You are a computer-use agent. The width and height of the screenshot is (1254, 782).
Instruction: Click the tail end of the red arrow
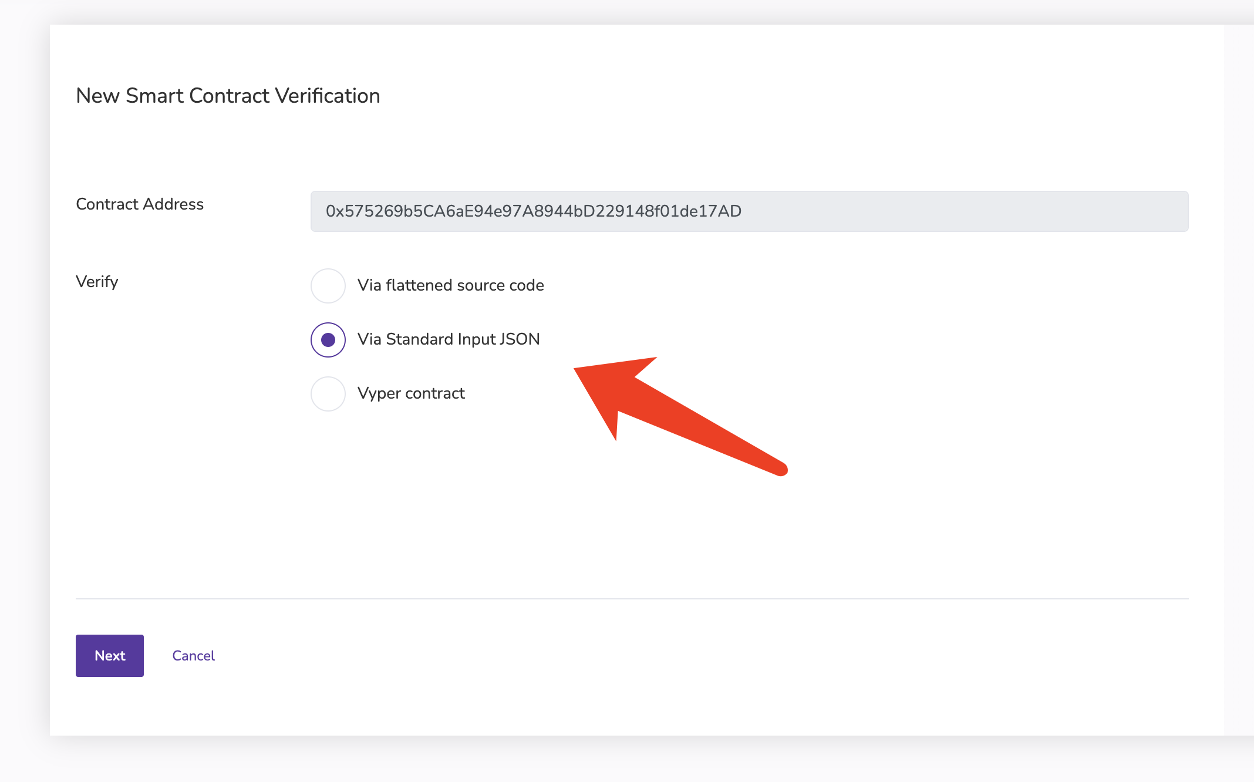click(x=778, y=468)
